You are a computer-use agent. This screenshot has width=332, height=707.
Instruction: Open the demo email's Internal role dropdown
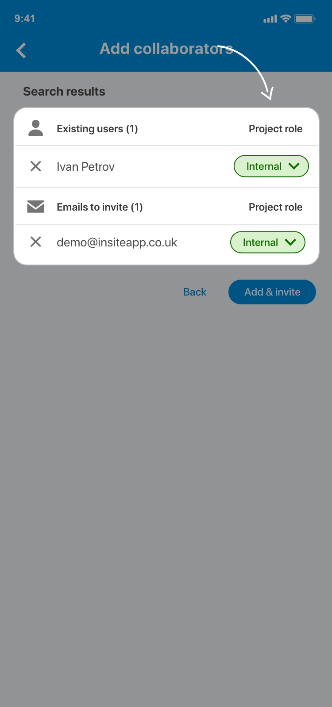[268, 242]
